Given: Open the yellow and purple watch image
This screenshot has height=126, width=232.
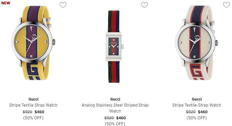Looking at the screenshot, I should pos(34,43).
